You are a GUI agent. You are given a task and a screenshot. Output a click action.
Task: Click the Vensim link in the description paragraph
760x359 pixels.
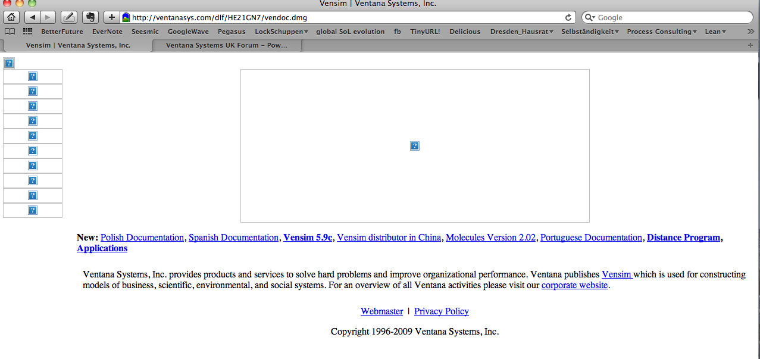pyautogui.click(x=617, y=274)
